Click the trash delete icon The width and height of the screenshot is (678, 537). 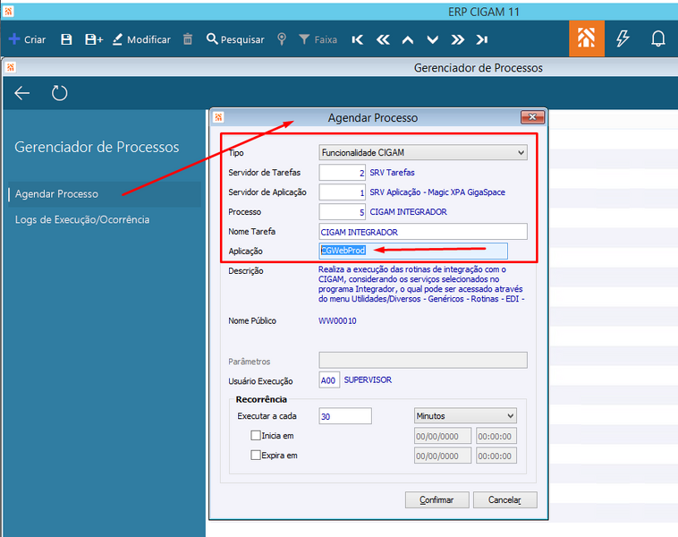(x=188, y=39)
